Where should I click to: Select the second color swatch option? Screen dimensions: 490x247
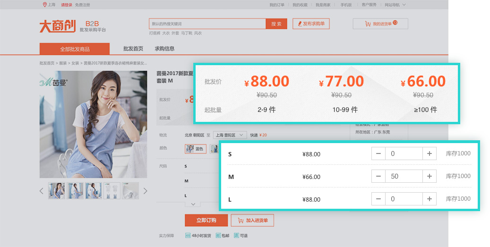[214, 149]
